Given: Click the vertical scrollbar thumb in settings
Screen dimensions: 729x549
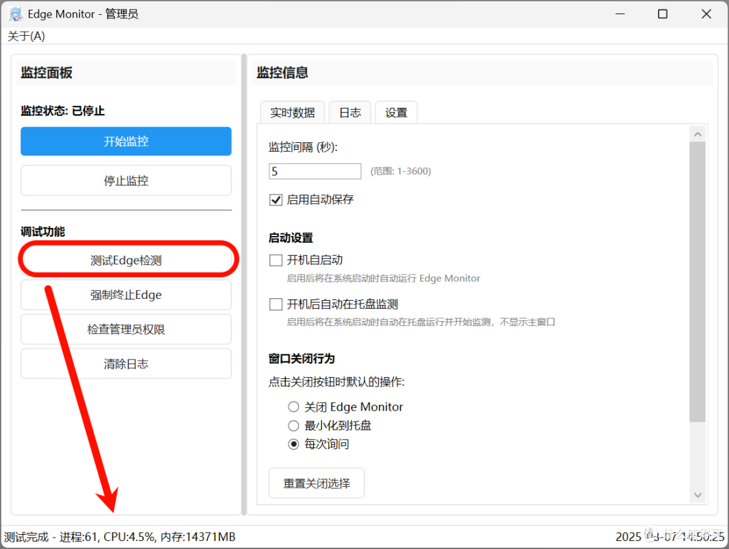Looking at the screenshot, I should pos(697,282).
